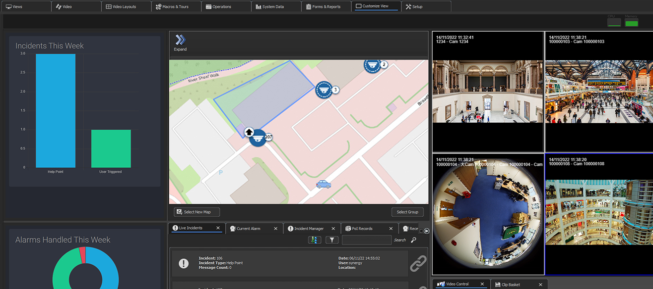Click the red donut chart segment
Viewport: 653px width, 289px height.
(x=82, y=255)
